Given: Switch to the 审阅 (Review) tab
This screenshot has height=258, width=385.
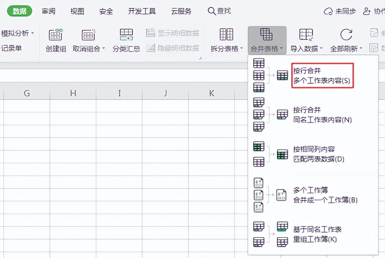Looking at the screenshot, I should coord(48,11).
